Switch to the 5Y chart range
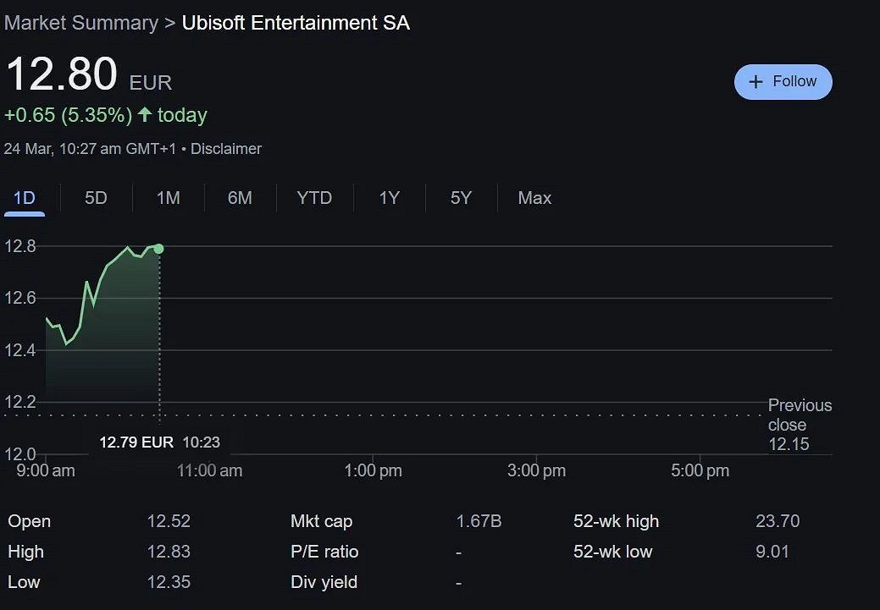Viewport: 880px width, 610px height. click(461, 198)
